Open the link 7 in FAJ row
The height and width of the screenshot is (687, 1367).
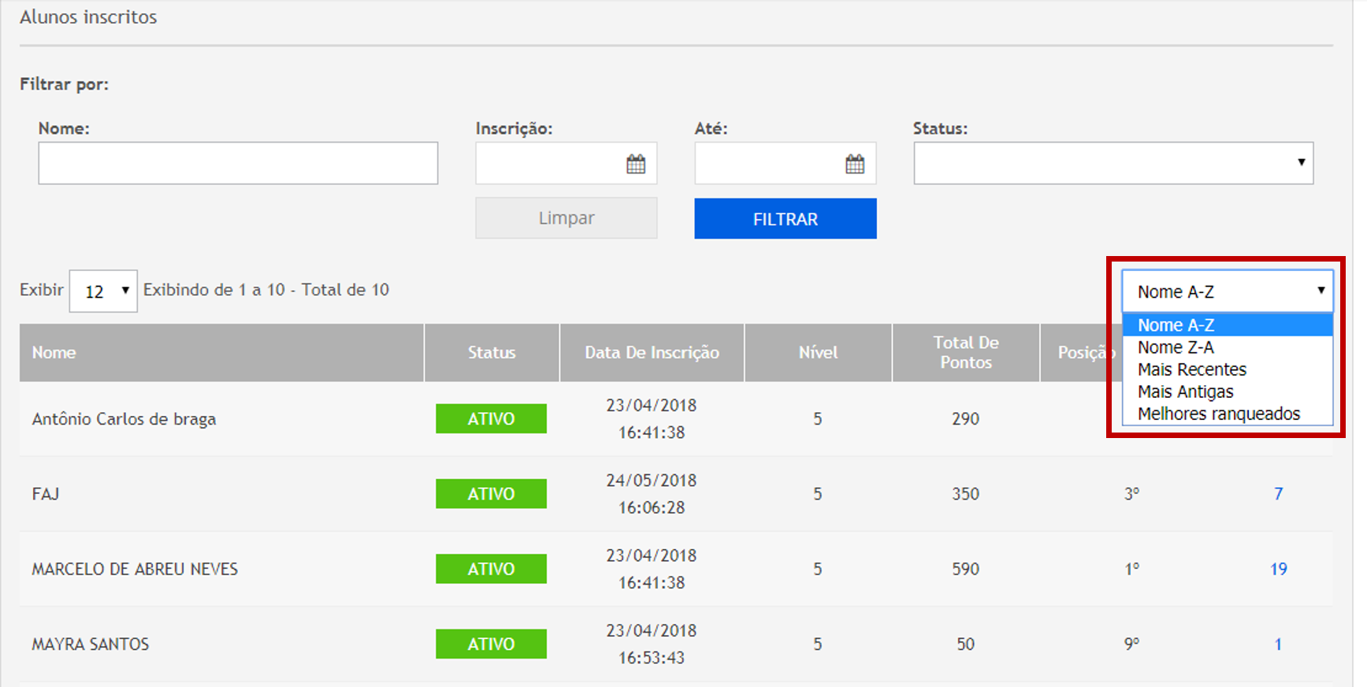(1278, 494)
